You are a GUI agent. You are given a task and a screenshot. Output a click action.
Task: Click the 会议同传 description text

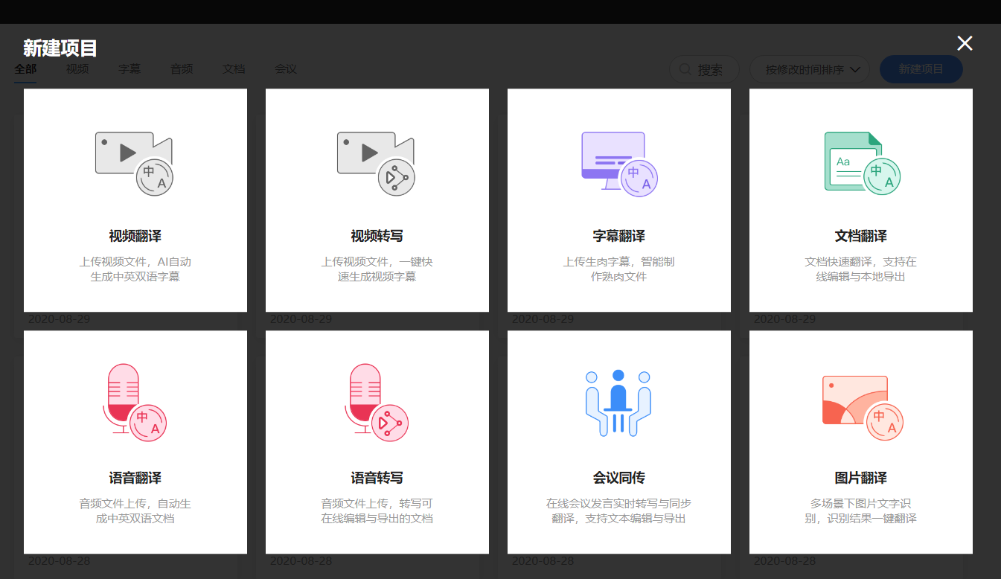618,511
